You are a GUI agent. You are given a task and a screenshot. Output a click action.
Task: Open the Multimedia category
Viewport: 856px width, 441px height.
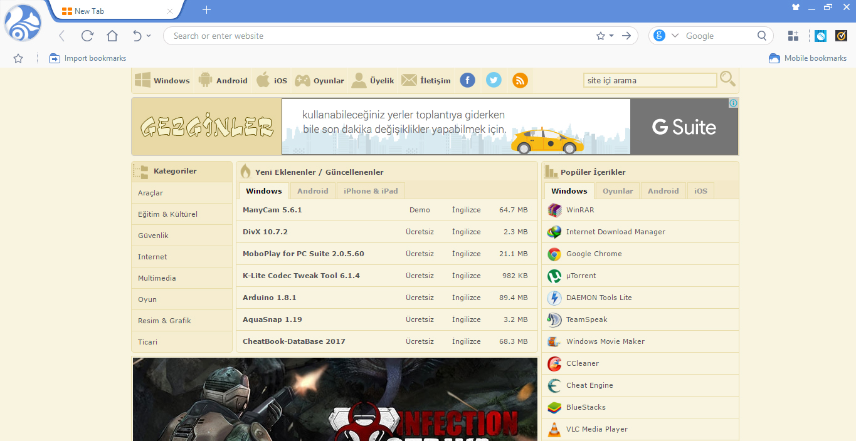coord(182,278)
